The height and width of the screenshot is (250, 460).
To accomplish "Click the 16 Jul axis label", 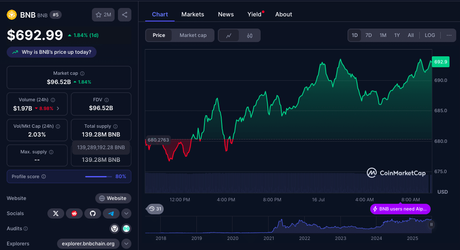I will coord(318,200).
